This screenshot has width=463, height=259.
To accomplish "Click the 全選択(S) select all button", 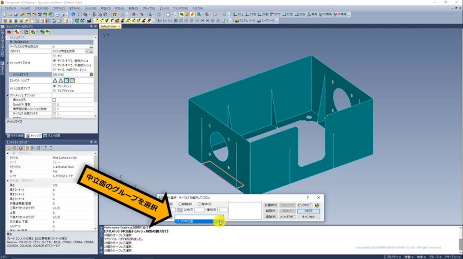I will [270, 205].
